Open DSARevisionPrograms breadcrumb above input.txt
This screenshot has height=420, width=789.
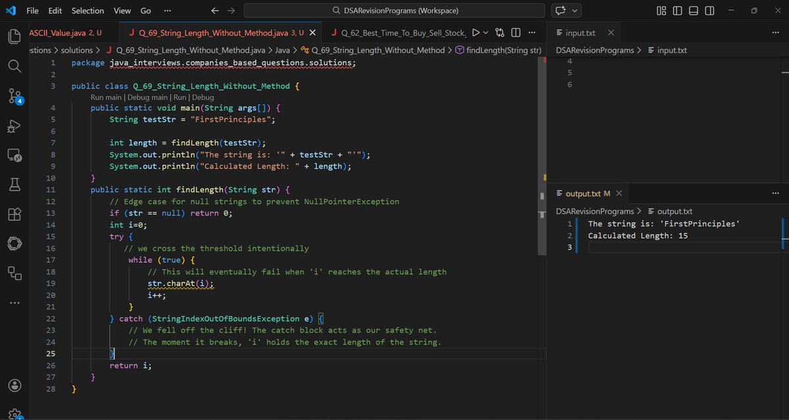point(595,50)
